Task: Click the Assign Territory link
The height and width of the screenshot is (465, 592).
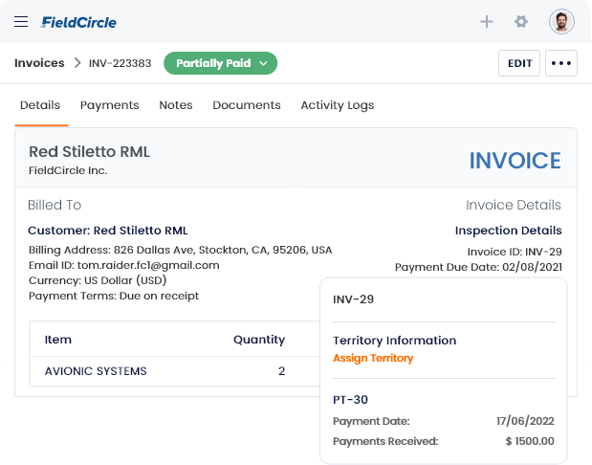Action: 373,358
